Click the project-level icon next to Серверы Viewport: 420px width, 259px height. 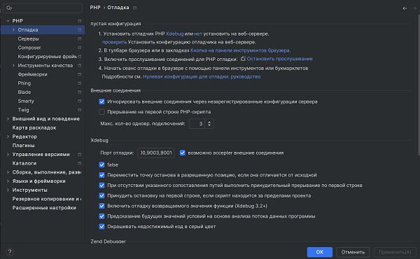tap(80, 38)
